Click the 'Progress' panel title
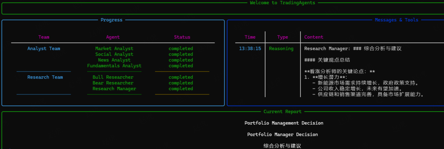The width and height of the screenshot is (444, 149). point(111,20)
